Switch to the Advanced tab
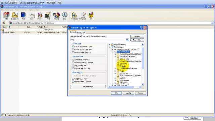Image resolution: width=215 pixels, height=121 pixels. [x=81, y=32]
